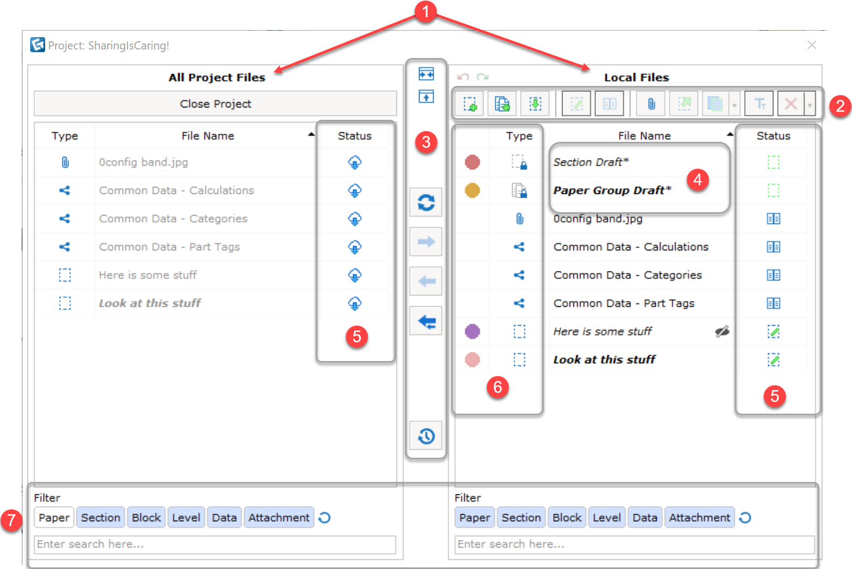Click the single left arrow transfer button
The width and height of the screenshot is (852, 569).
tap(426, 281)
